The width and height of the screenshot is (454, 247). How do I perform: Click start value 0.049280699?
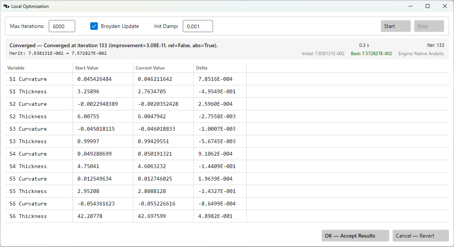click(94, 154)
